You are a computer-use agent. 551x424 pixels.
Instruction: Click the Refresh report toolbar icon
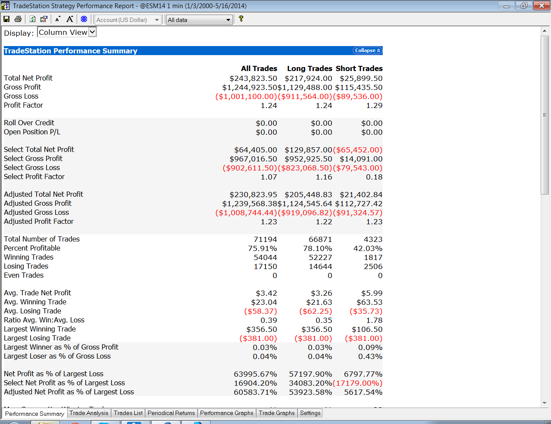(33, 19)
